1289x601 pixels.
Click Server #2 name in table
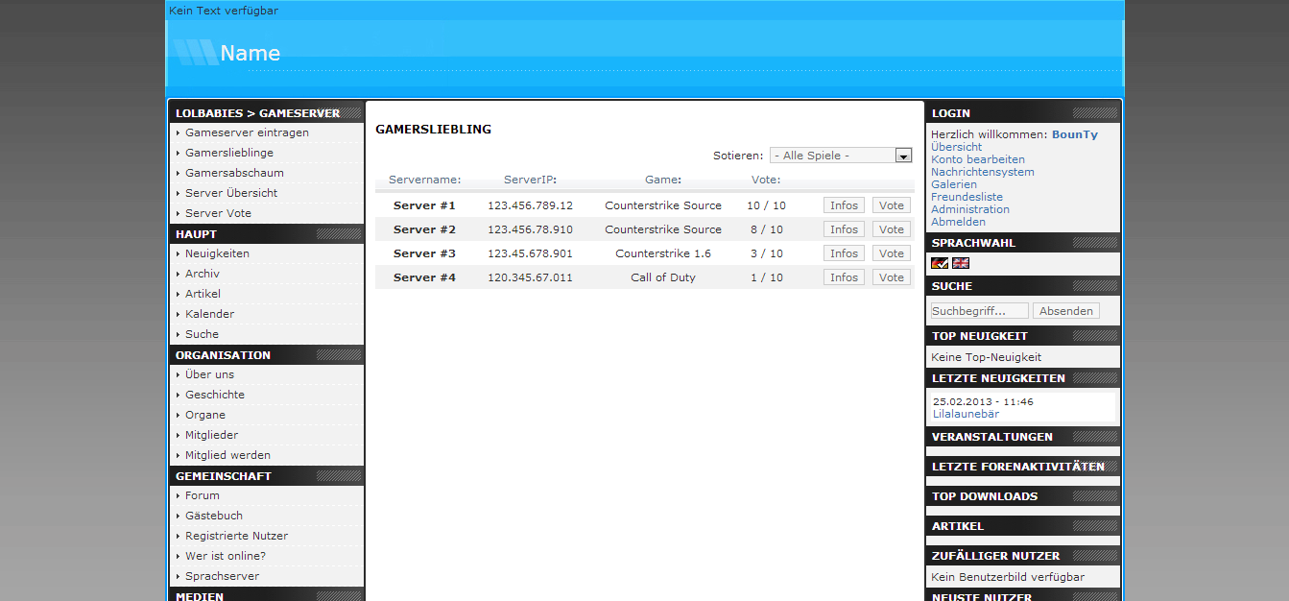click(424, 229)
